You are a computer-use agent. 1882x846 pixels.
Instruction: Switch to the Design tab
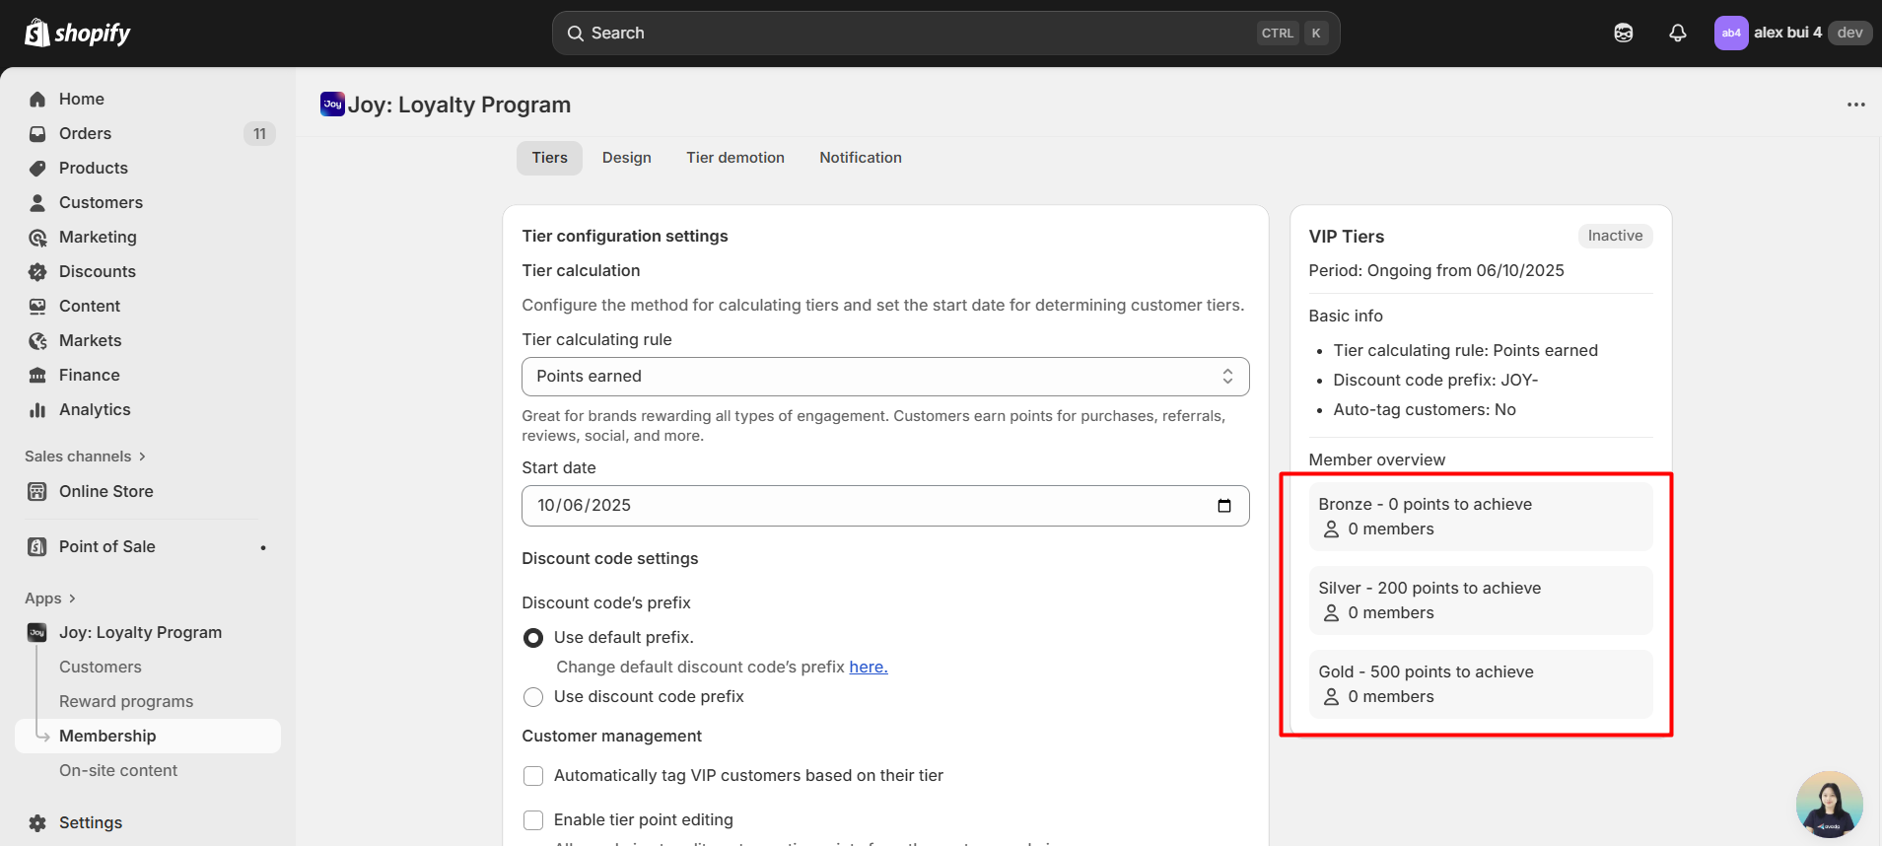[626, 158]
